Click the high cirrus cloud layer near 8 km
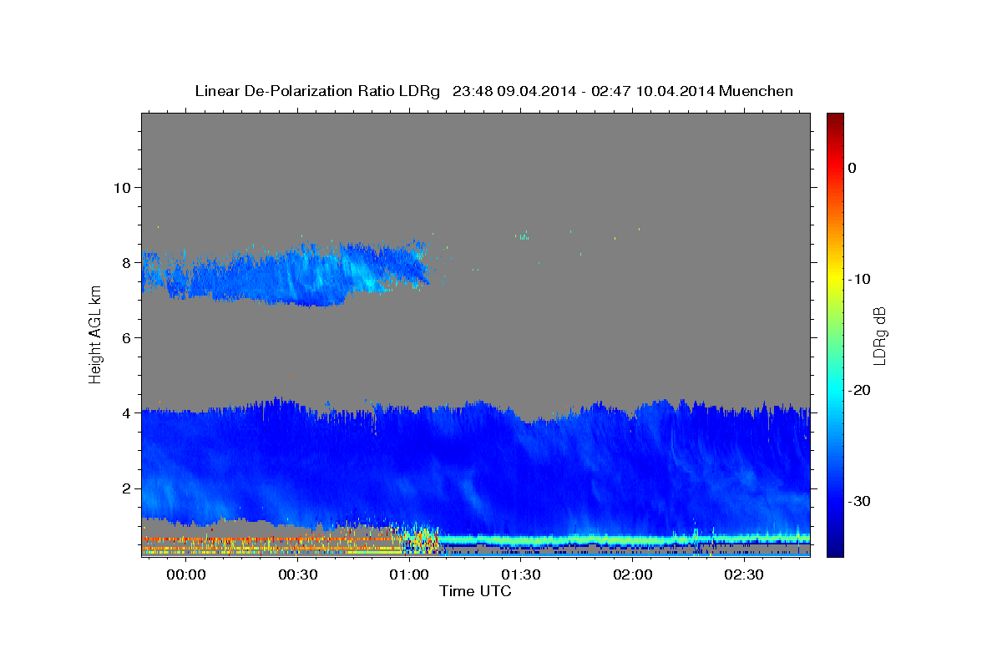The height and width of the screenshot is (668, 1002). (284, 274)
